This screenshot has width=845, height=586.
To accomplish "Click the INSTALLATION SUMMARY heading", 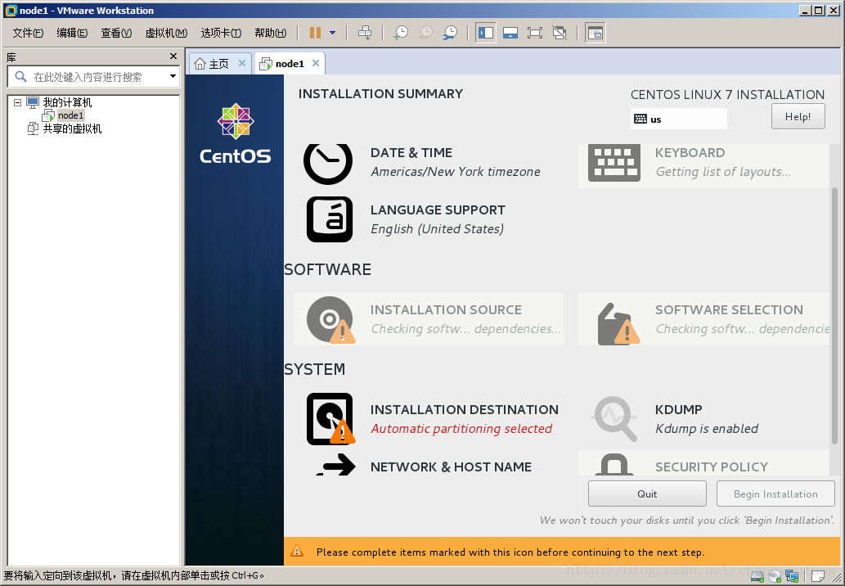I will click(x=380, y=94).
